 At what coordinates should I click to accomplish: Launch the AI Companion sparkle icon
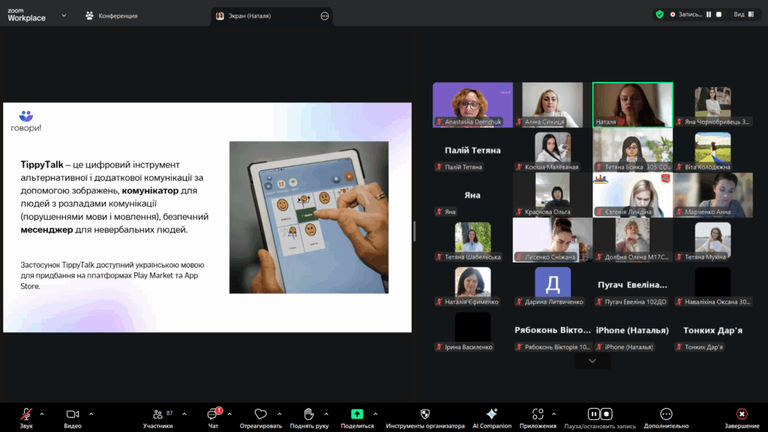(x=492, y=414)
